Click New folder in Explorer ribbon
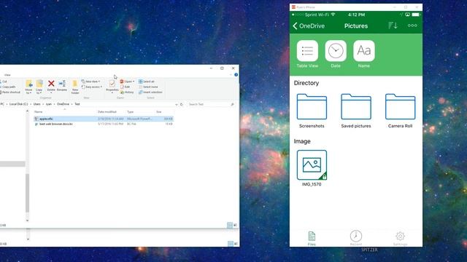467x262 pixels. (x=75, y=87)
